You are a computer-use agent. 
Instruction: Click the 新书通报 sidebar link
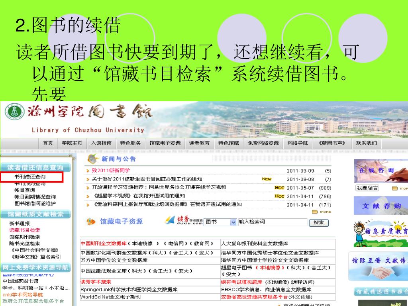coord(20,224)
